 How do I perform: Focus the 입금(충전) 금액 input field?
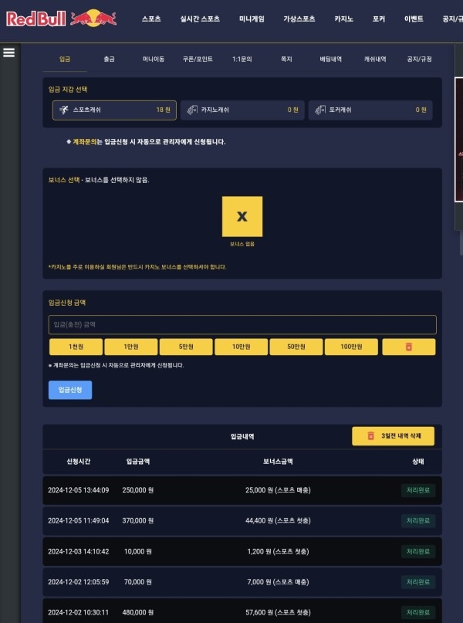pyautogui.click(x=242, y=324)
